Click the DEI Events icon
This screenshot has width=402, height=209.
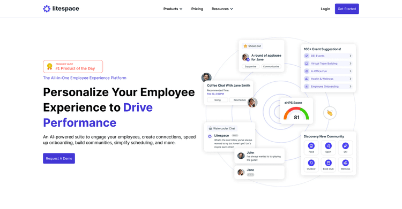click(x=307, y=56)
